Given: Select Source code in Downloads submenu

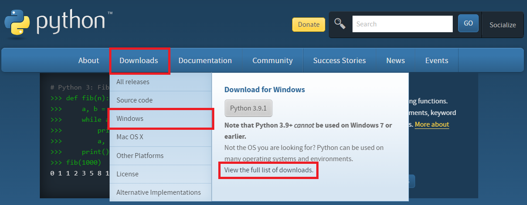Looking at the screenshot, I should [x=161, y=100].
